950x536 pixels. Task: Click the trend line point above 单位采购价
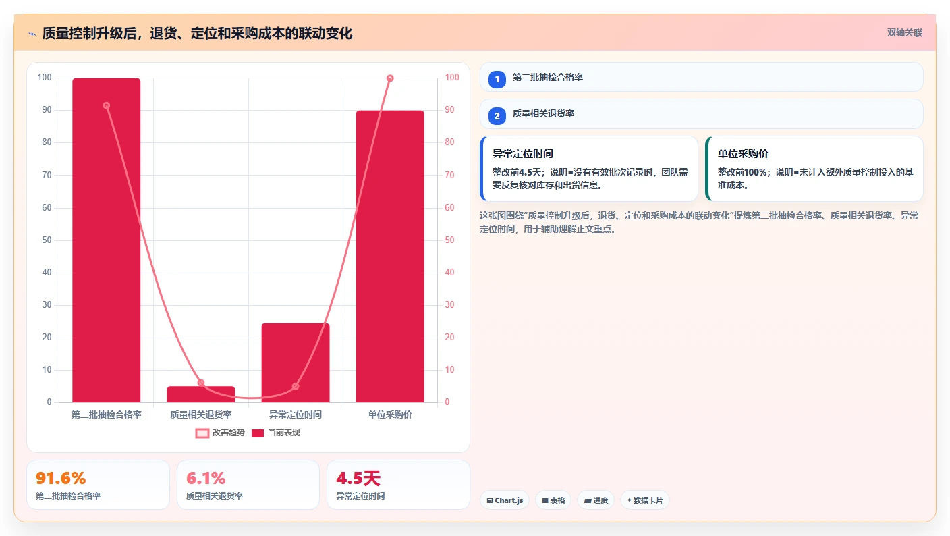(390, 78)
